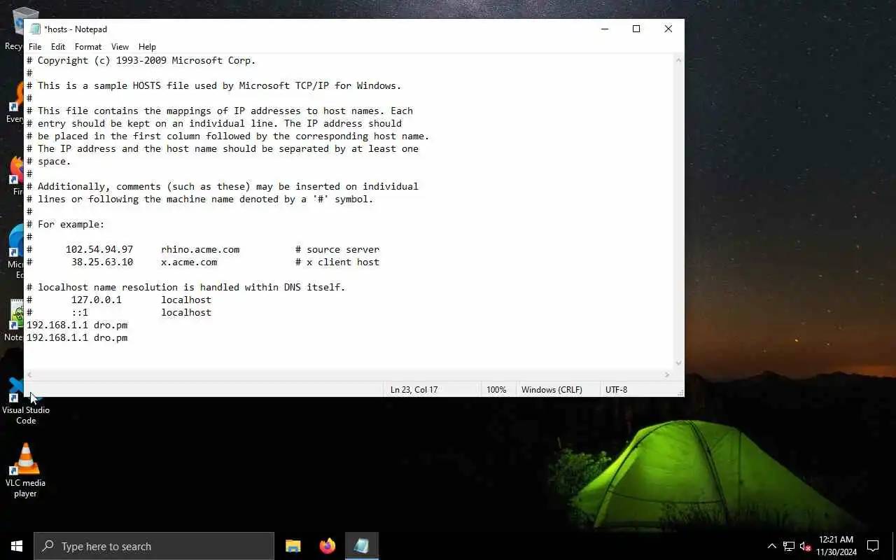Click the '# For example:' line
Image resolution: width=896 pixels, height=560 pixels.
(x=66, y=224)
